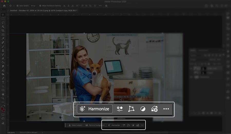Open the Move tool preset picker arrow

(14, 6)
